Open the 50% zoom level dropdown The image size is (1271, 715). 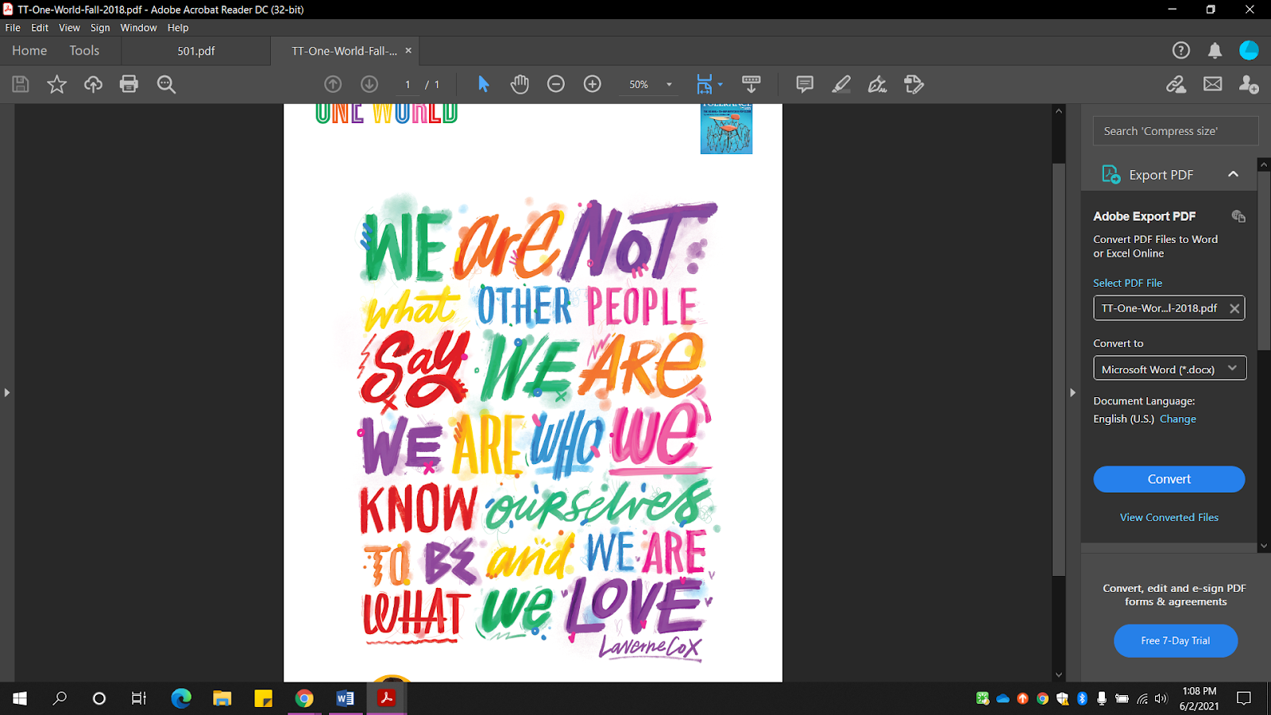pos(669,84)
